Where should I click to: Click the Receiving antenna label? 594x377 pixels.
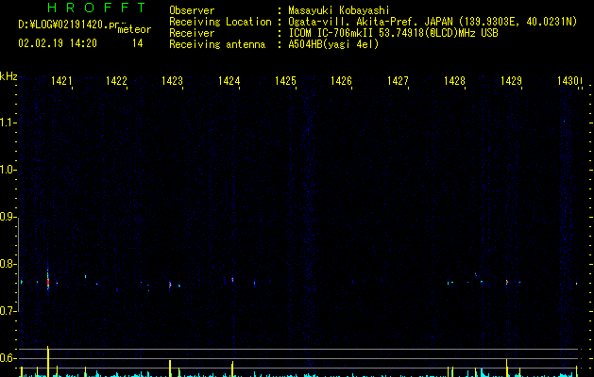pyautogui.click(x=217, y=44)
